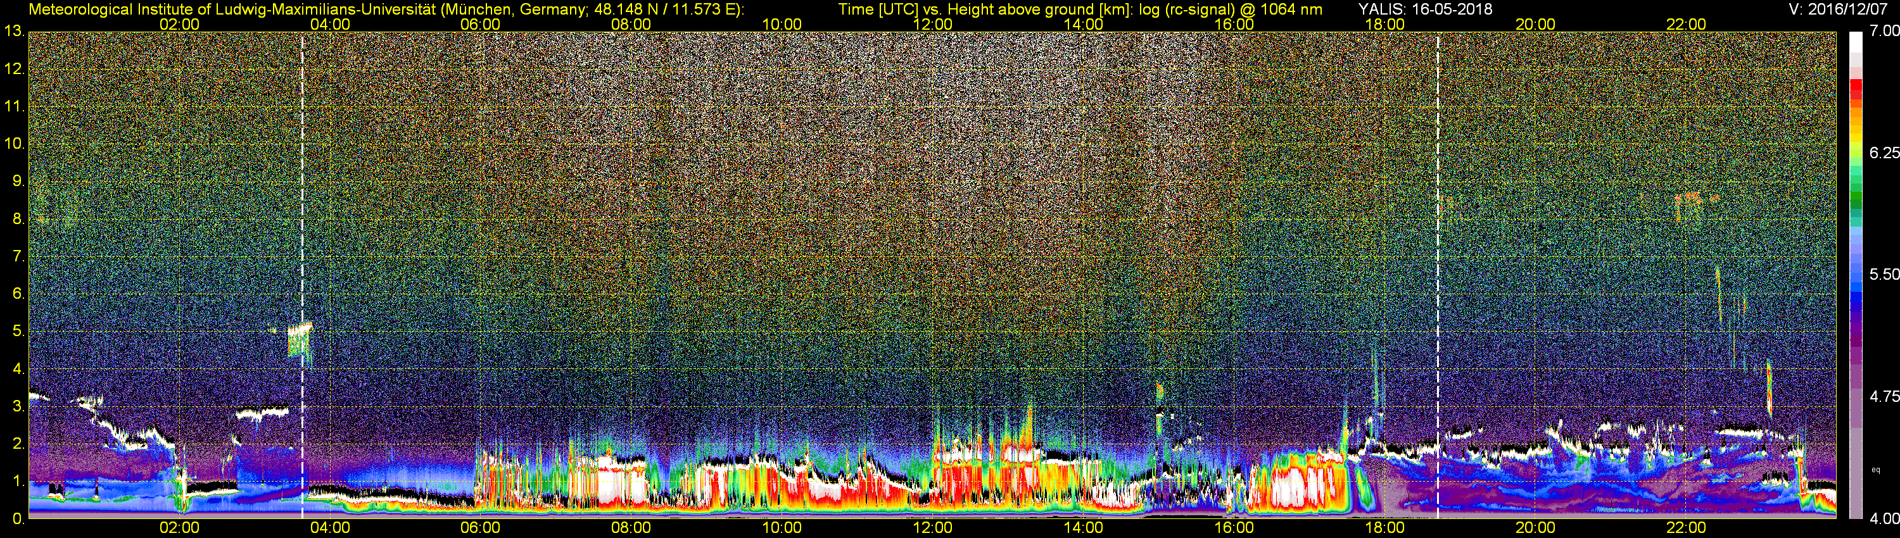This screenshot has height=538, width=1900.
Task: Click the 1 km height axis label
Action: tap(17, 481)
